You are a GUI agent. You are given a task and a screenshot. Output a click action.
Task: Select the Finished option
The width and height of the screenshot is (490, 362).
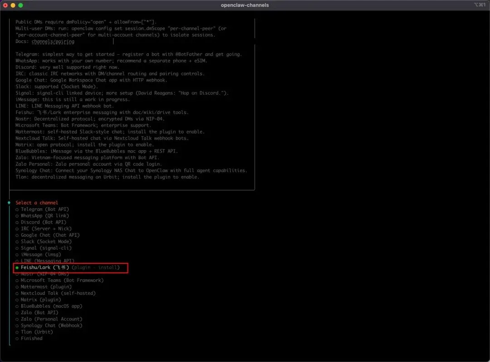pyautogui.click(x=29, y=338)
